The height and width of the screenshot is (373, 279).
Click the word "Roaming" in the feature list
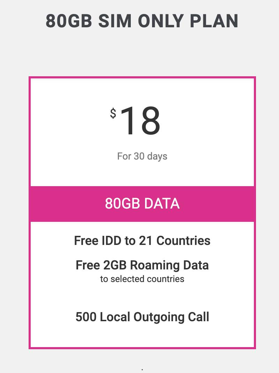pyautogui.click(x=152, y=265)
